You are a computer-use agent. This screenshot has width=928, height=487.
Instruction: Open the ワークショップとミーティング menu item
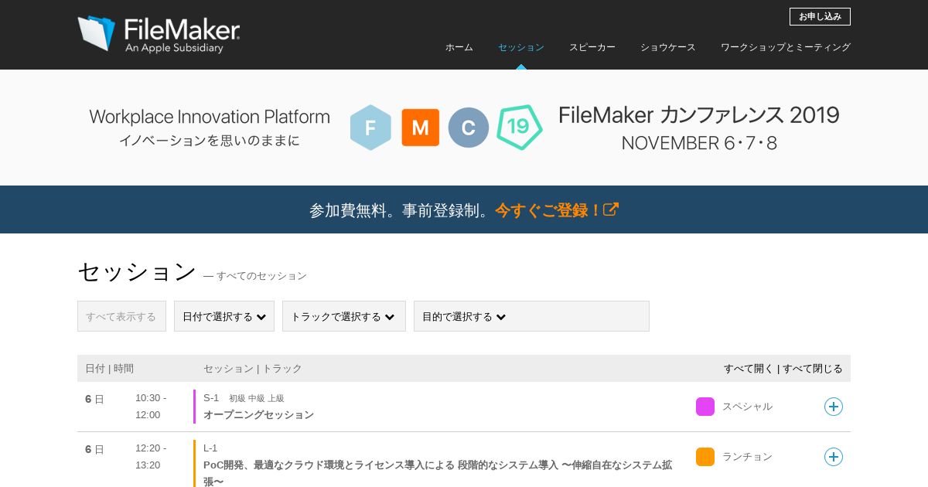click(786, 47)
